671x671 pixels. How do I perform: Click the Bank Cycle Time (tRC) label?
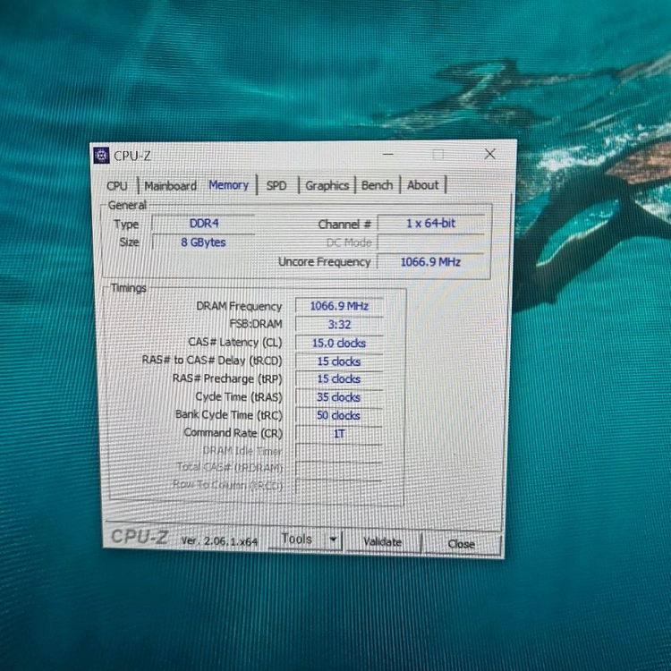(229, 415)
